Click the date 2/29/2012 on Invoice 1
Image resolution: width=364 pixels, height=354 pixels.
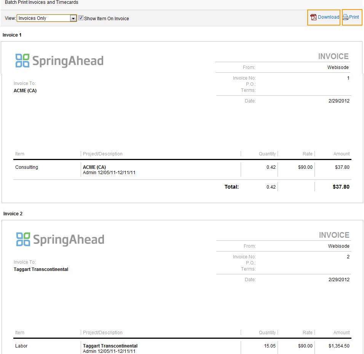339,101
